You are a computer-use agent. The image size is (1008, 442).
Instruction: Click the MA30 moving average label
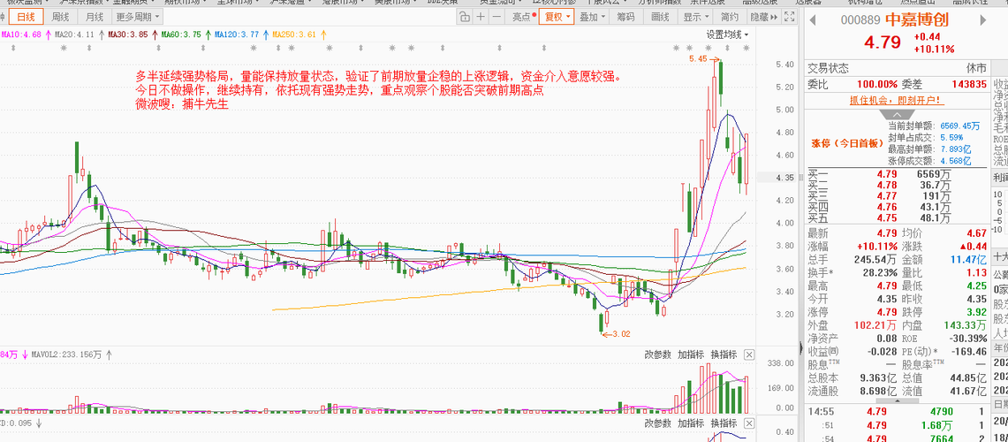(129, 34)
